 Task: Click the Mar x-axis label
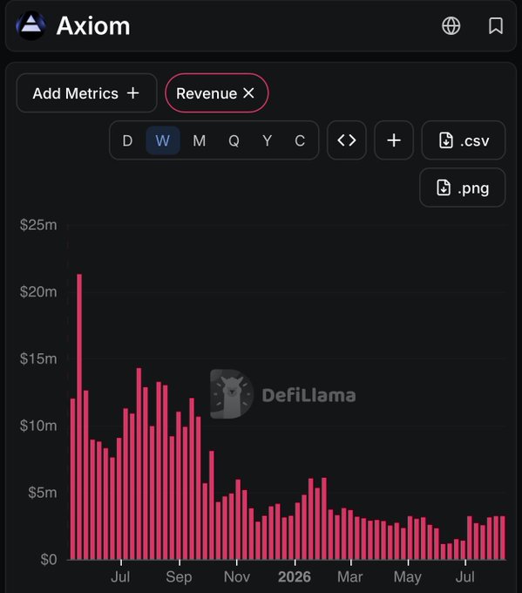coord(350,576)
